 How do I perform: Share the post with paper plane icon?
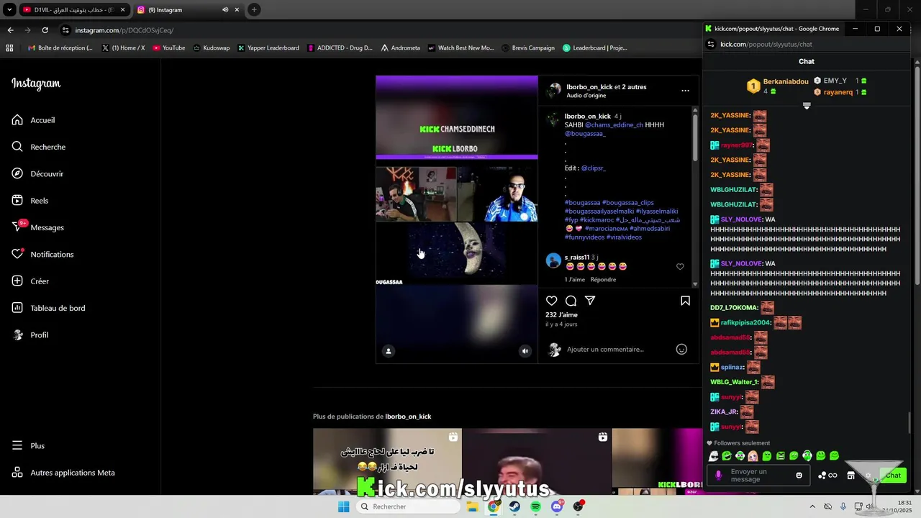point(590,301)
